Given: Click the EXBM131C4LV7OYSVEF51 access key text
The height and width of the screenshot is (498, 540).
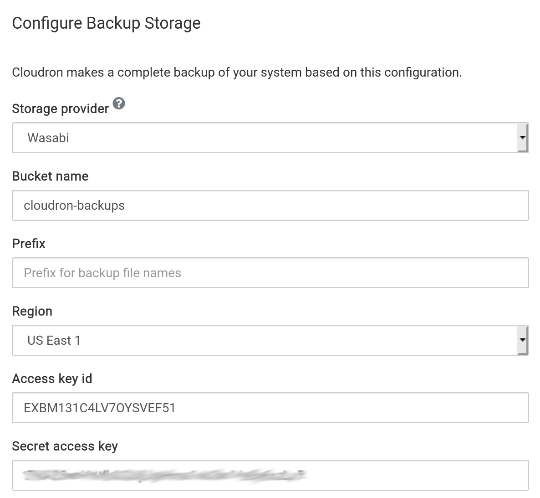Looking at the screenshot, I should click(x=100, y=408).
